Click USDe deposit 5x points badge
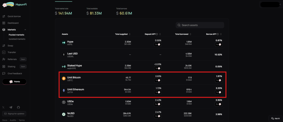 (x=158, y=104)
